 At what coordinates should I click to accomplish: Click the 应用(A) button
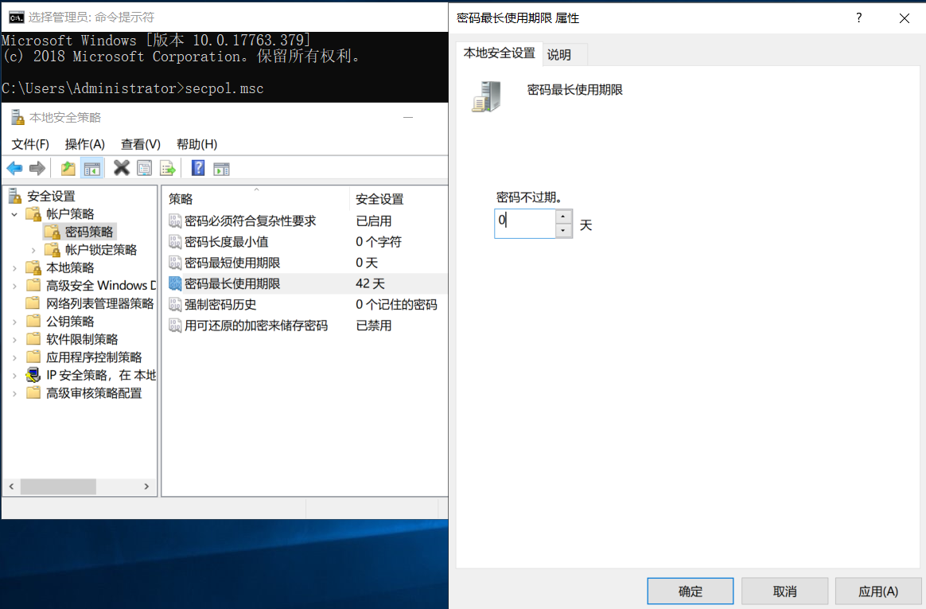[x=878, y=591]
